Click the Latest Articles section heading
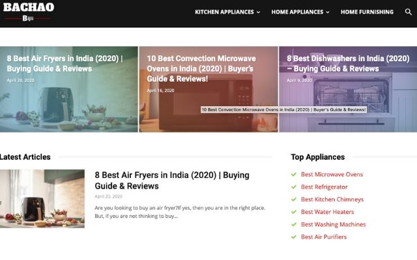Image resolution: width=417 pixels, height=260 pixels. click(x=25, y=157)
